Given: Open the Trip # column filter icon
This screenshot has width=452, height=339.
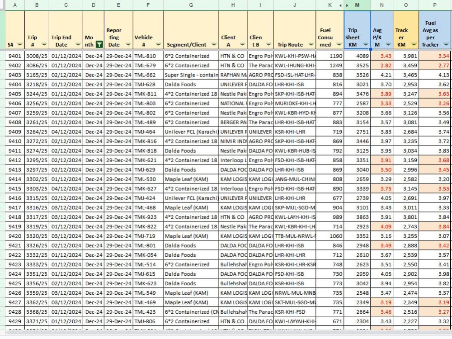Looking at the screenshot, I should [x=44, y=45].
